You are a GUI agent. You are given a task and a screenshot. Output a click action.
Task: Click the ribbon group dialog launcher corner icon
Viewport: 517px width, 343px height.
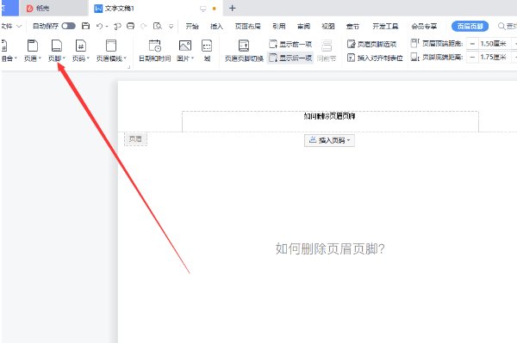[129, 67]
